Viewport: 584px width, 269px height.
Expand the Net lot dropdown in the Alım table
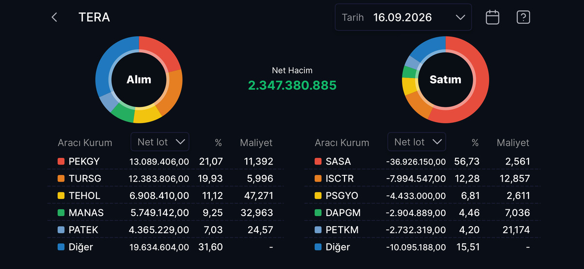point(160,142)
